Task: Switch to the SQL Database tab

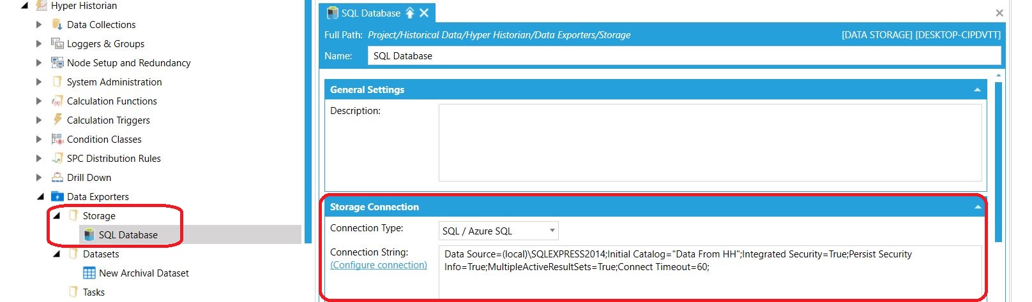Action: [370, 13]
